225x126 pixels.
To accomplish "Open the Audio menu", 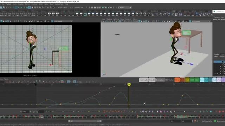I will [15, 4].
